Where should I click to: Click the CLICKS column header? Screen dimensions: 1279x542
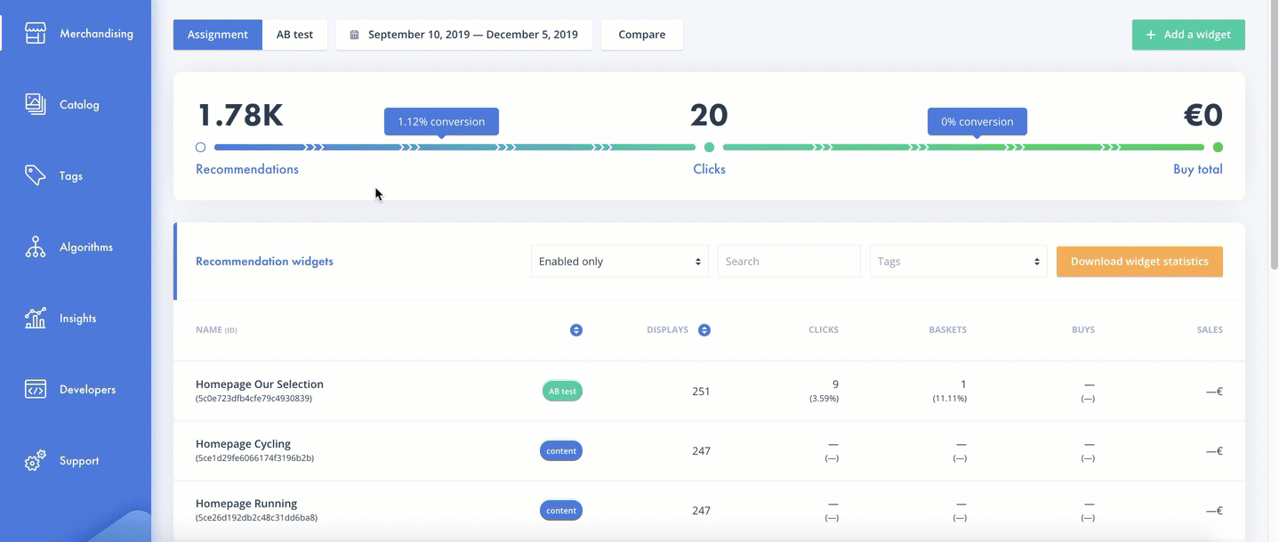(824, 330)
